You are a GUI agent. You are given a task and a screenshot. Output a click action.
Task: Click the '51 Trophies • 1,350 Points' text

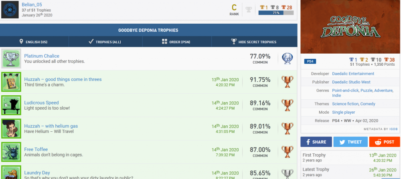373,64
